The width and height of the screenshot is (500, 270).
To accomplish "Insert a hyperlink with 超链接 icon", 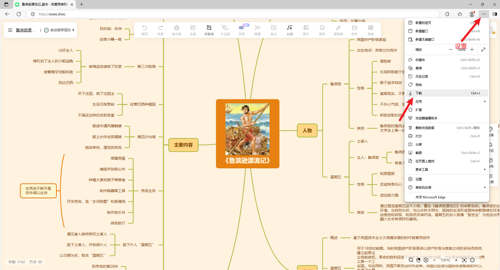I will (x=338, y=30).
